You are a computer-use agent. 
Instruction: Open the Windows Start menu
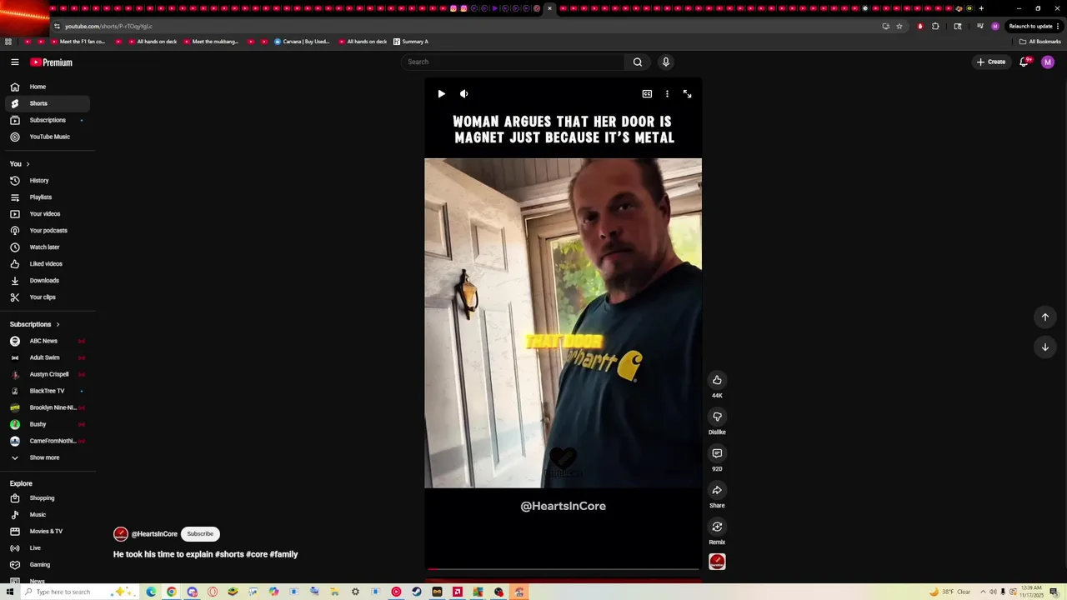(x=10, y=592)
